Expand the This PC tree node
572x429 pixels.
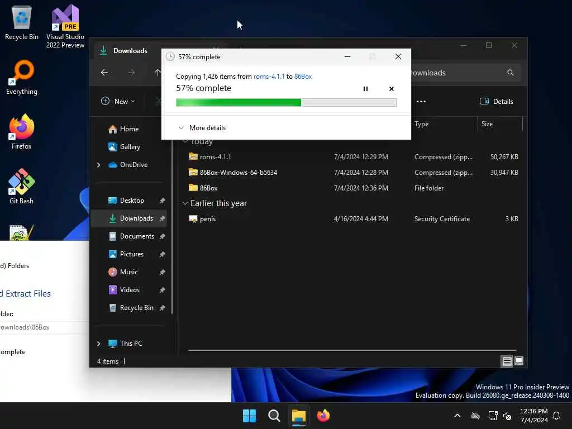(98, 344)
